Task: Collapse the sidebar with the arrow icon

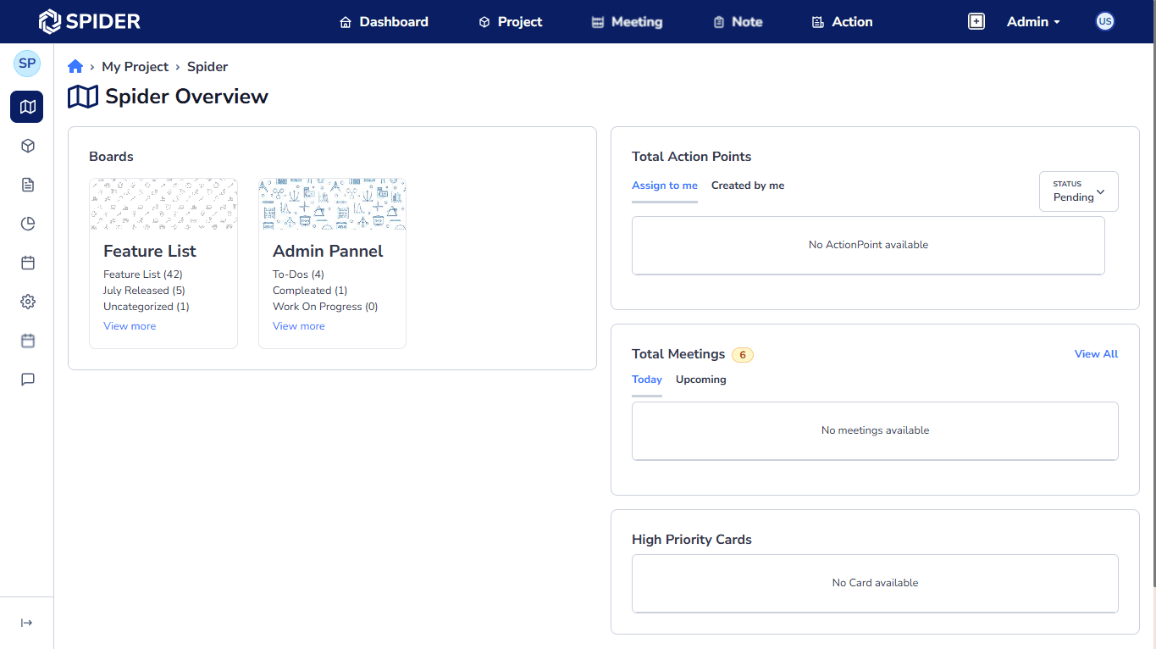Action: tap(26, 623)
